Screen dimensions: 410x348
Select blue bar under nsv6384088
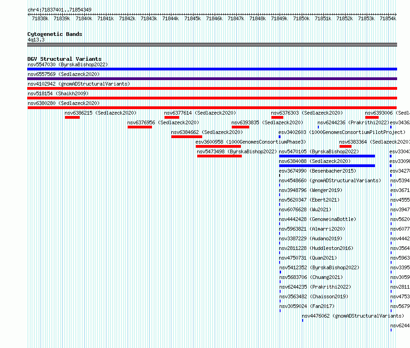[x=327, y=166]
